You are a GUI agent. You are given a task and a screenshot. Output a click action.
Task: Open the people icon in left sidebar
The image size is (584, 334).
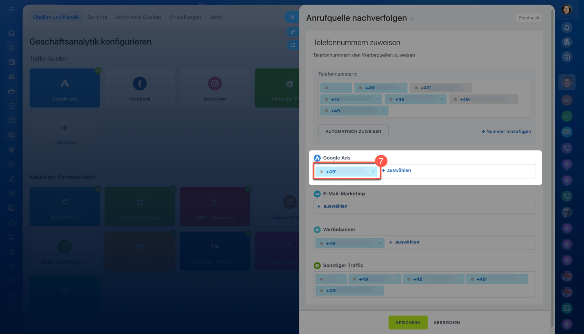pos(11,76)
